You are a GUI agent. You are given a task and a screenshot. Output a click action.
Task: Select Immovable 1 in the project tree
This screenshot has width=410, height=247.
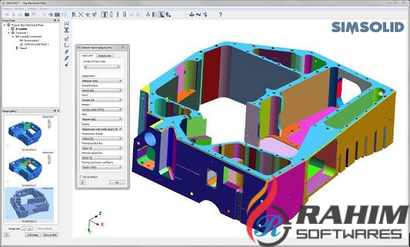31,41
